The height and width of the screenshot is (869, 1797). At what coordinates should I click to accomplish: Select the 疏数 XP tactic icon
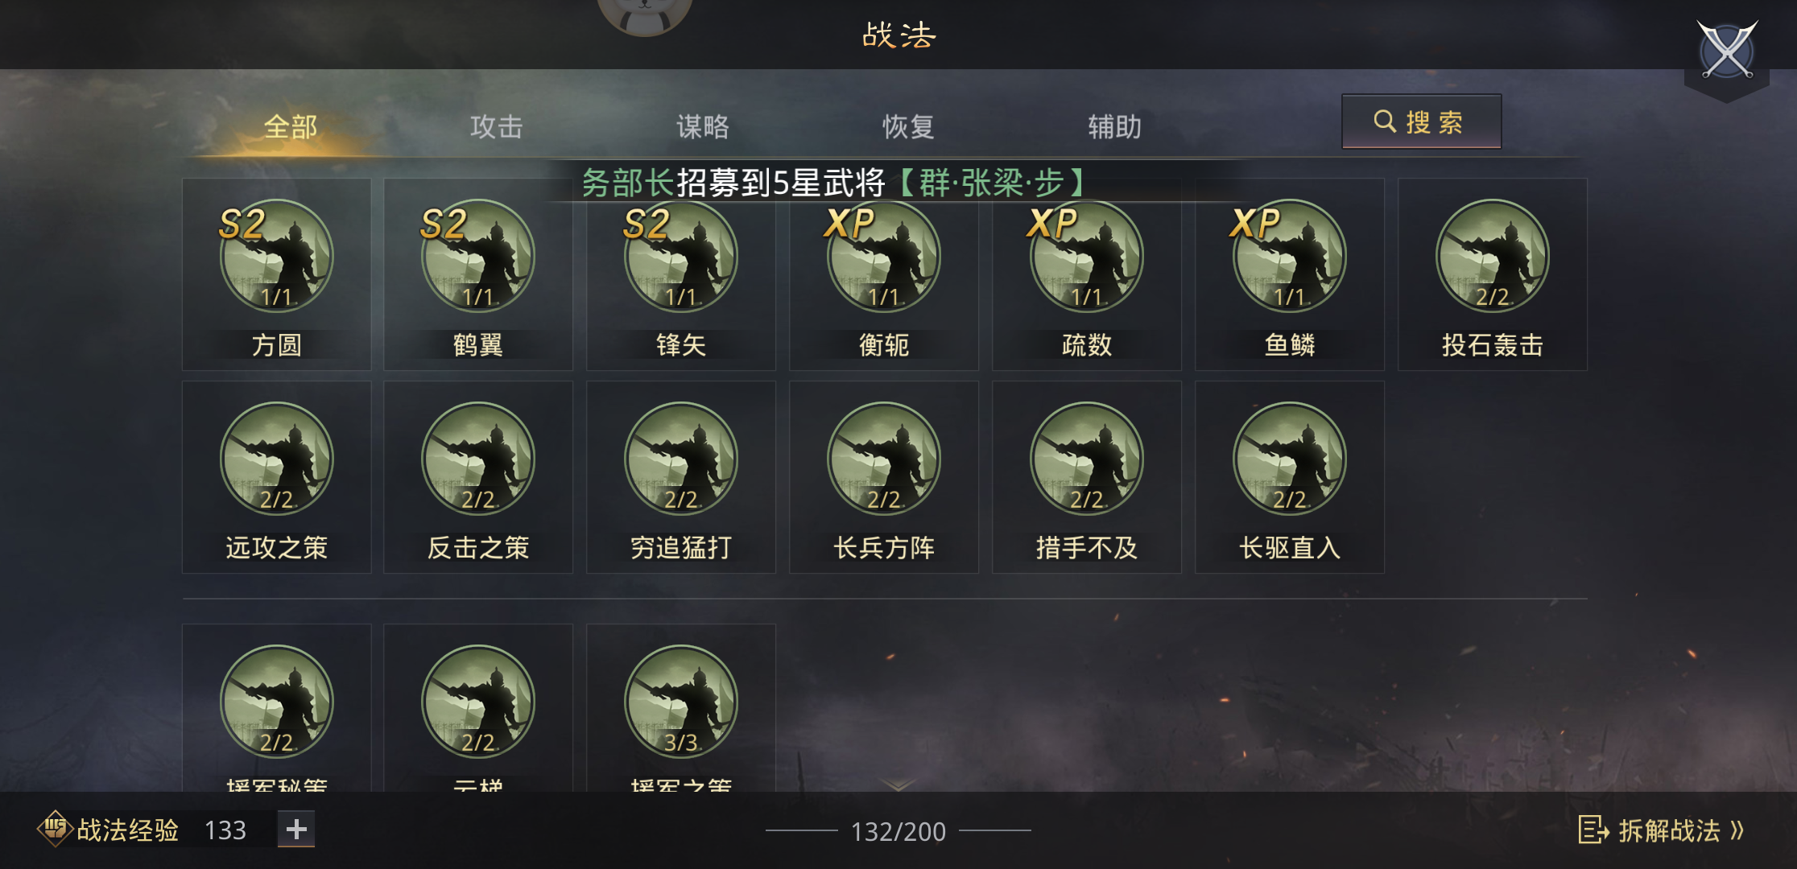[1087, 256]
